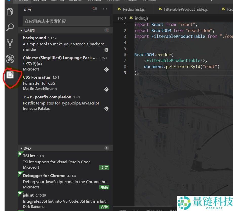Image resolution: width=233 pixels, height=211 pixels.
Task: Select the TSLint recommendation entry
Action: [66, 162]
